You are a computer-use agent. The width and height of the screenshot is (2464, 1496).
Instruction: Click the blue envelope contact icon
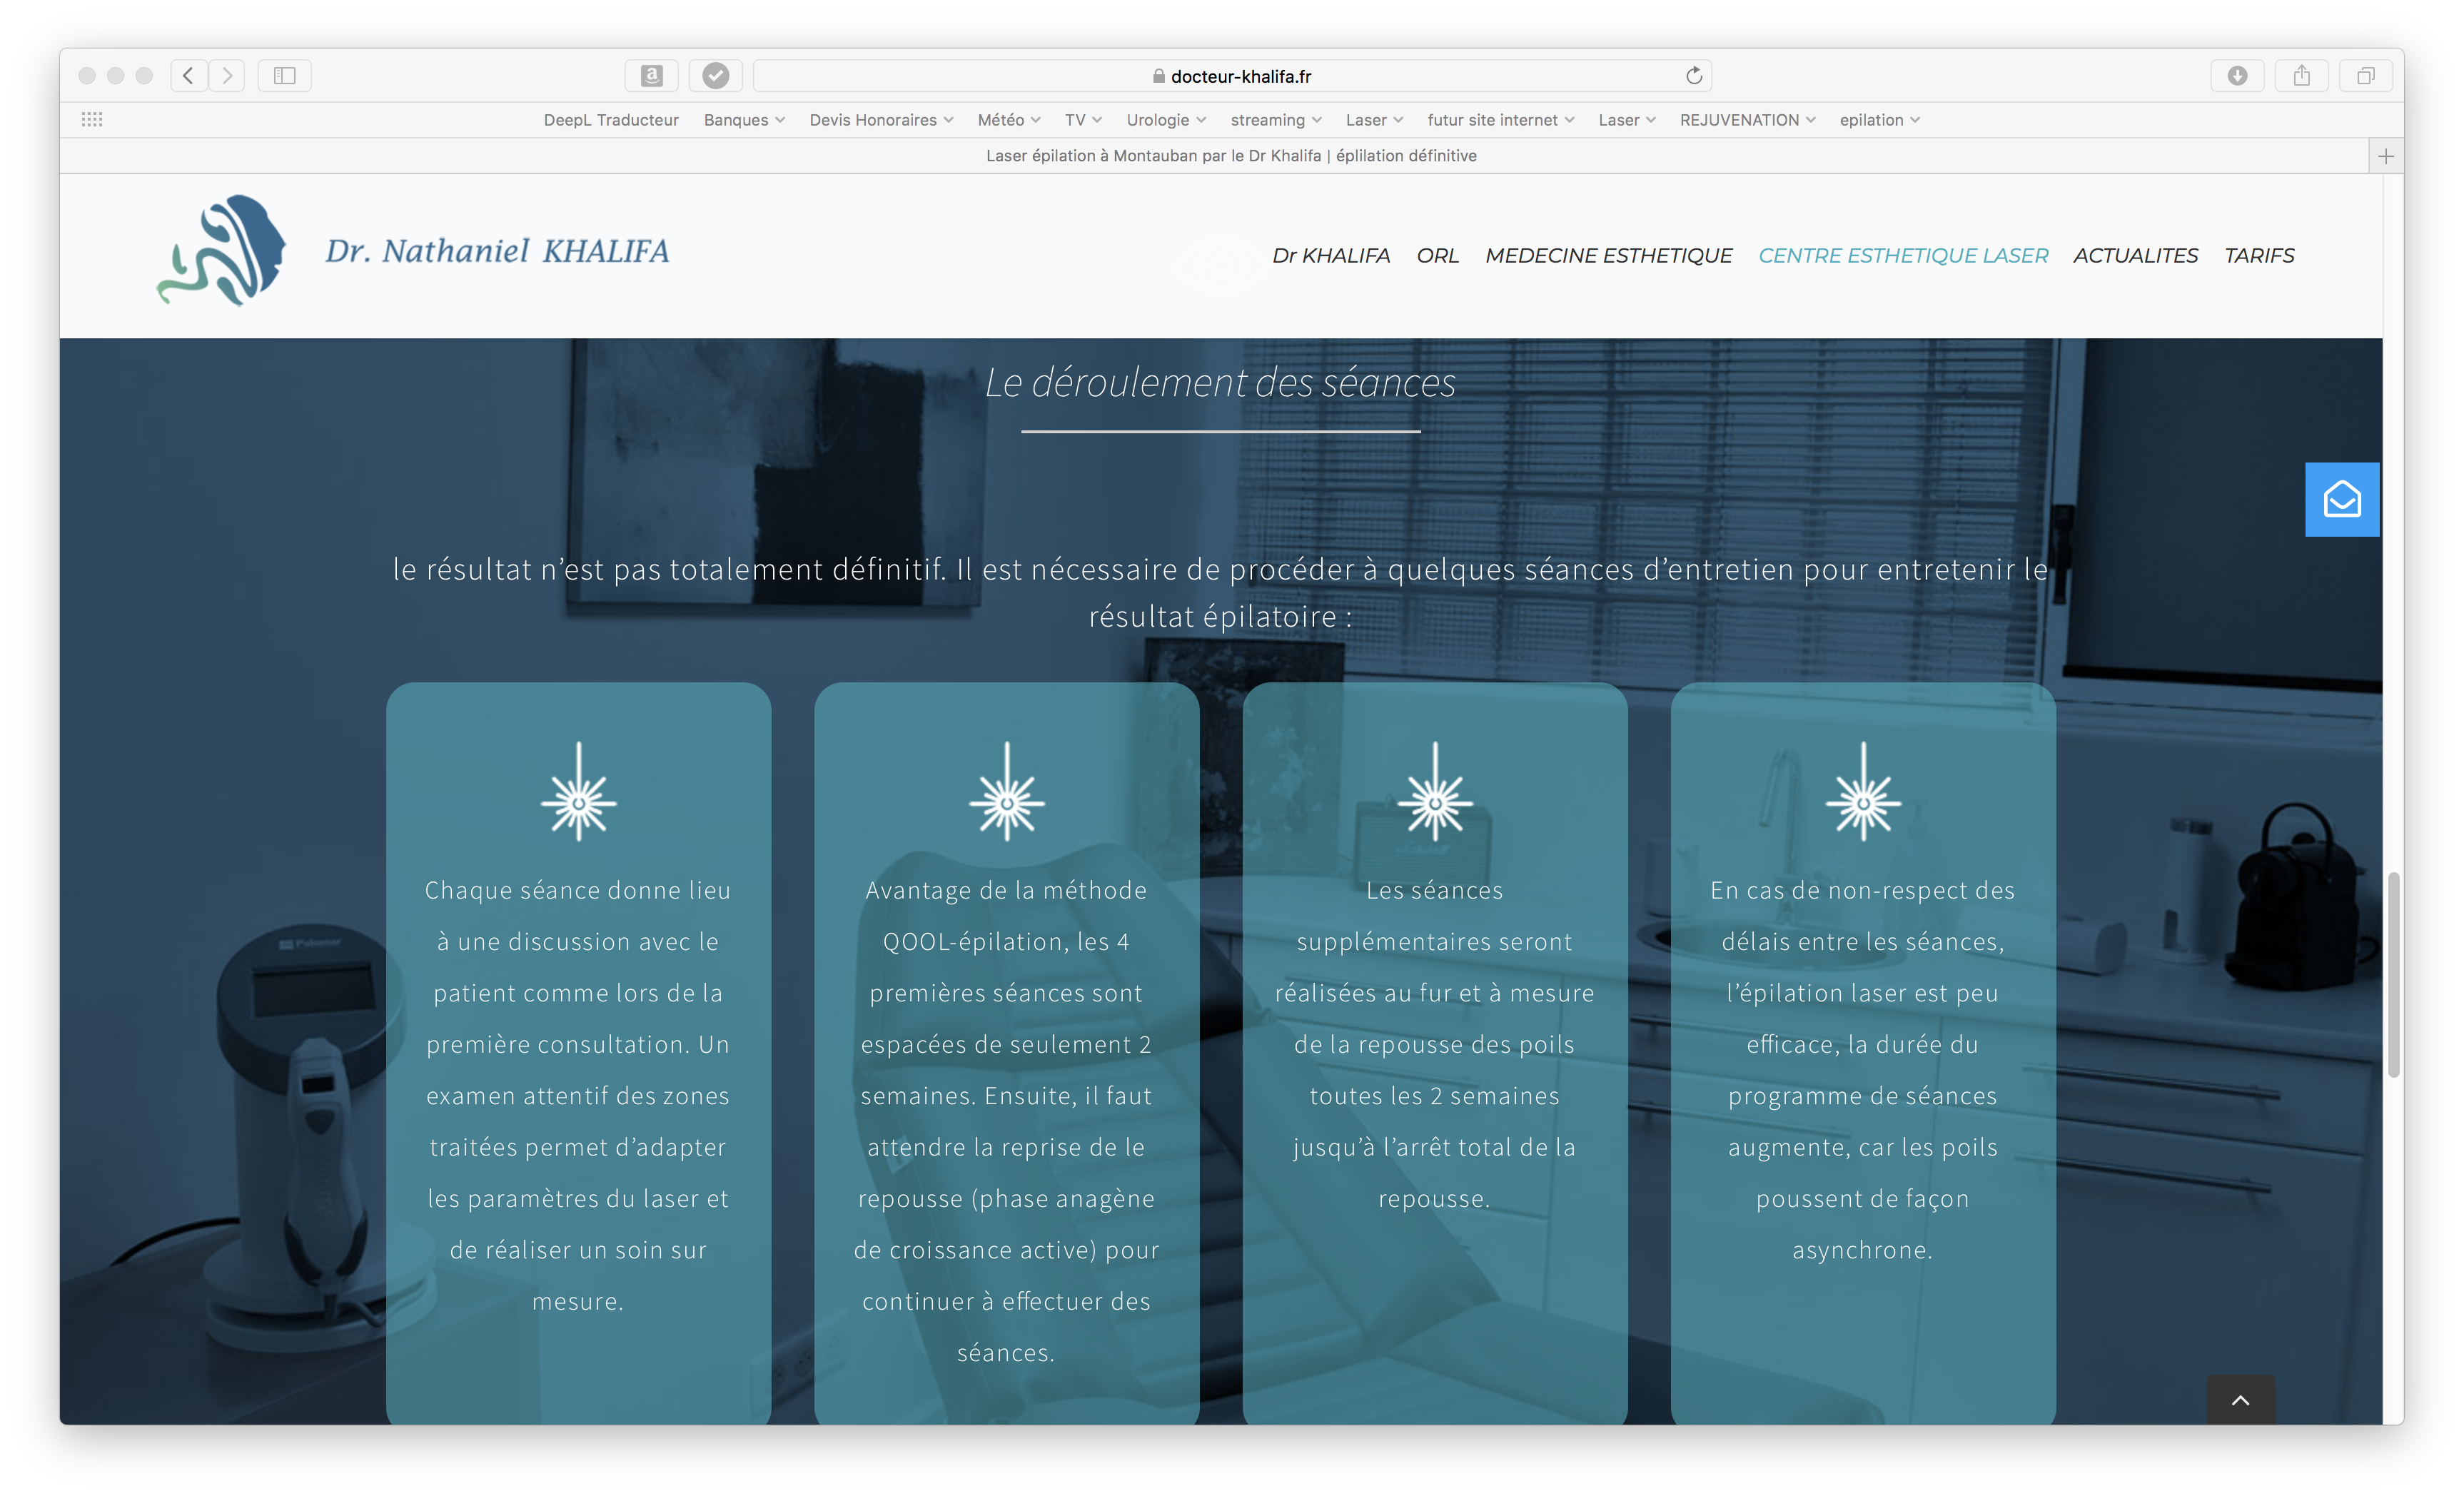click(2341, 499)
